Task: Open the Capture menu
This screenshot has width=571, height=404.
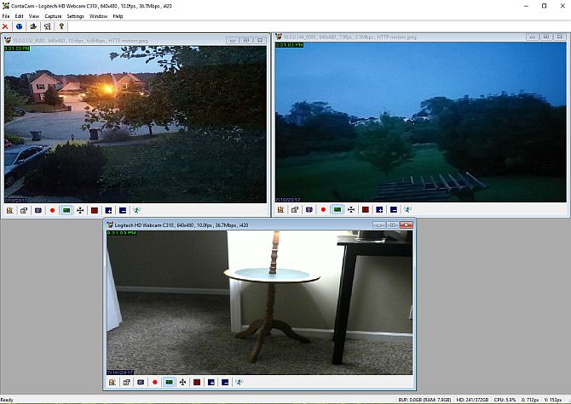Action: coord(53,16)
